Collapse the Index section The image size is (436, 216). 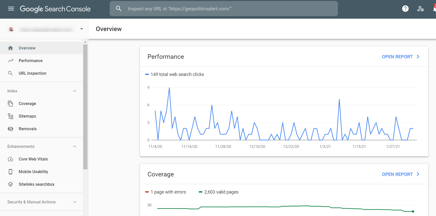pos(75,91)
